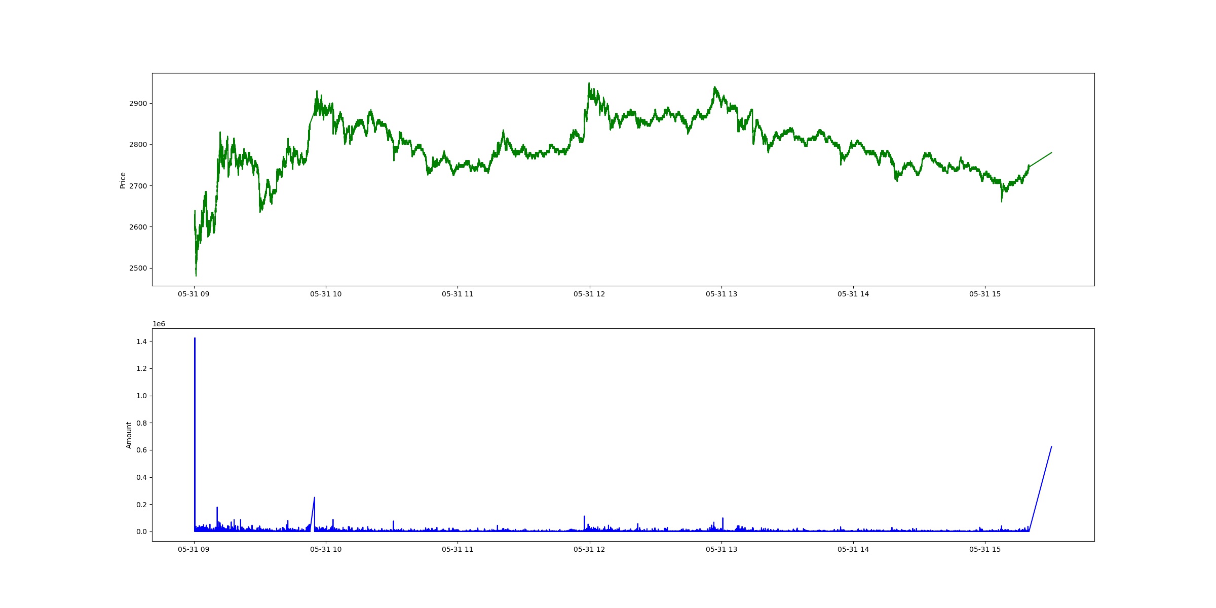Image resolution: width=1216 pixels, height=608 pixels.
Task: Click the 05-31 13 label under the amount chart
Action: 721,549
